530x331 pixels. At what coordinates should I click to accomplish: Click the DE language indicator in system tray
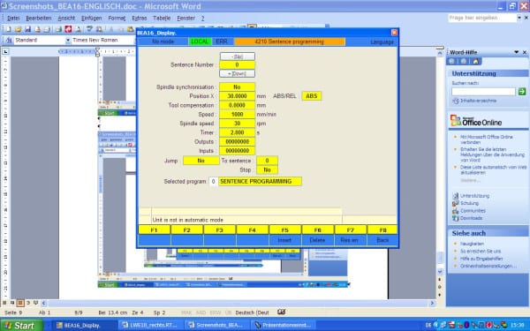pos(428,325)
